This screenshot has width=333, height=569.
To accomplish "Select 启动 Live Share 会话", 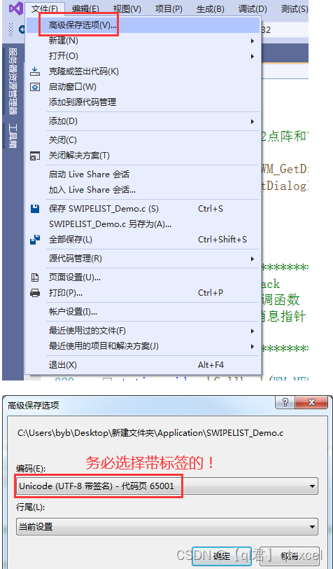I will (x=143, y=174).
